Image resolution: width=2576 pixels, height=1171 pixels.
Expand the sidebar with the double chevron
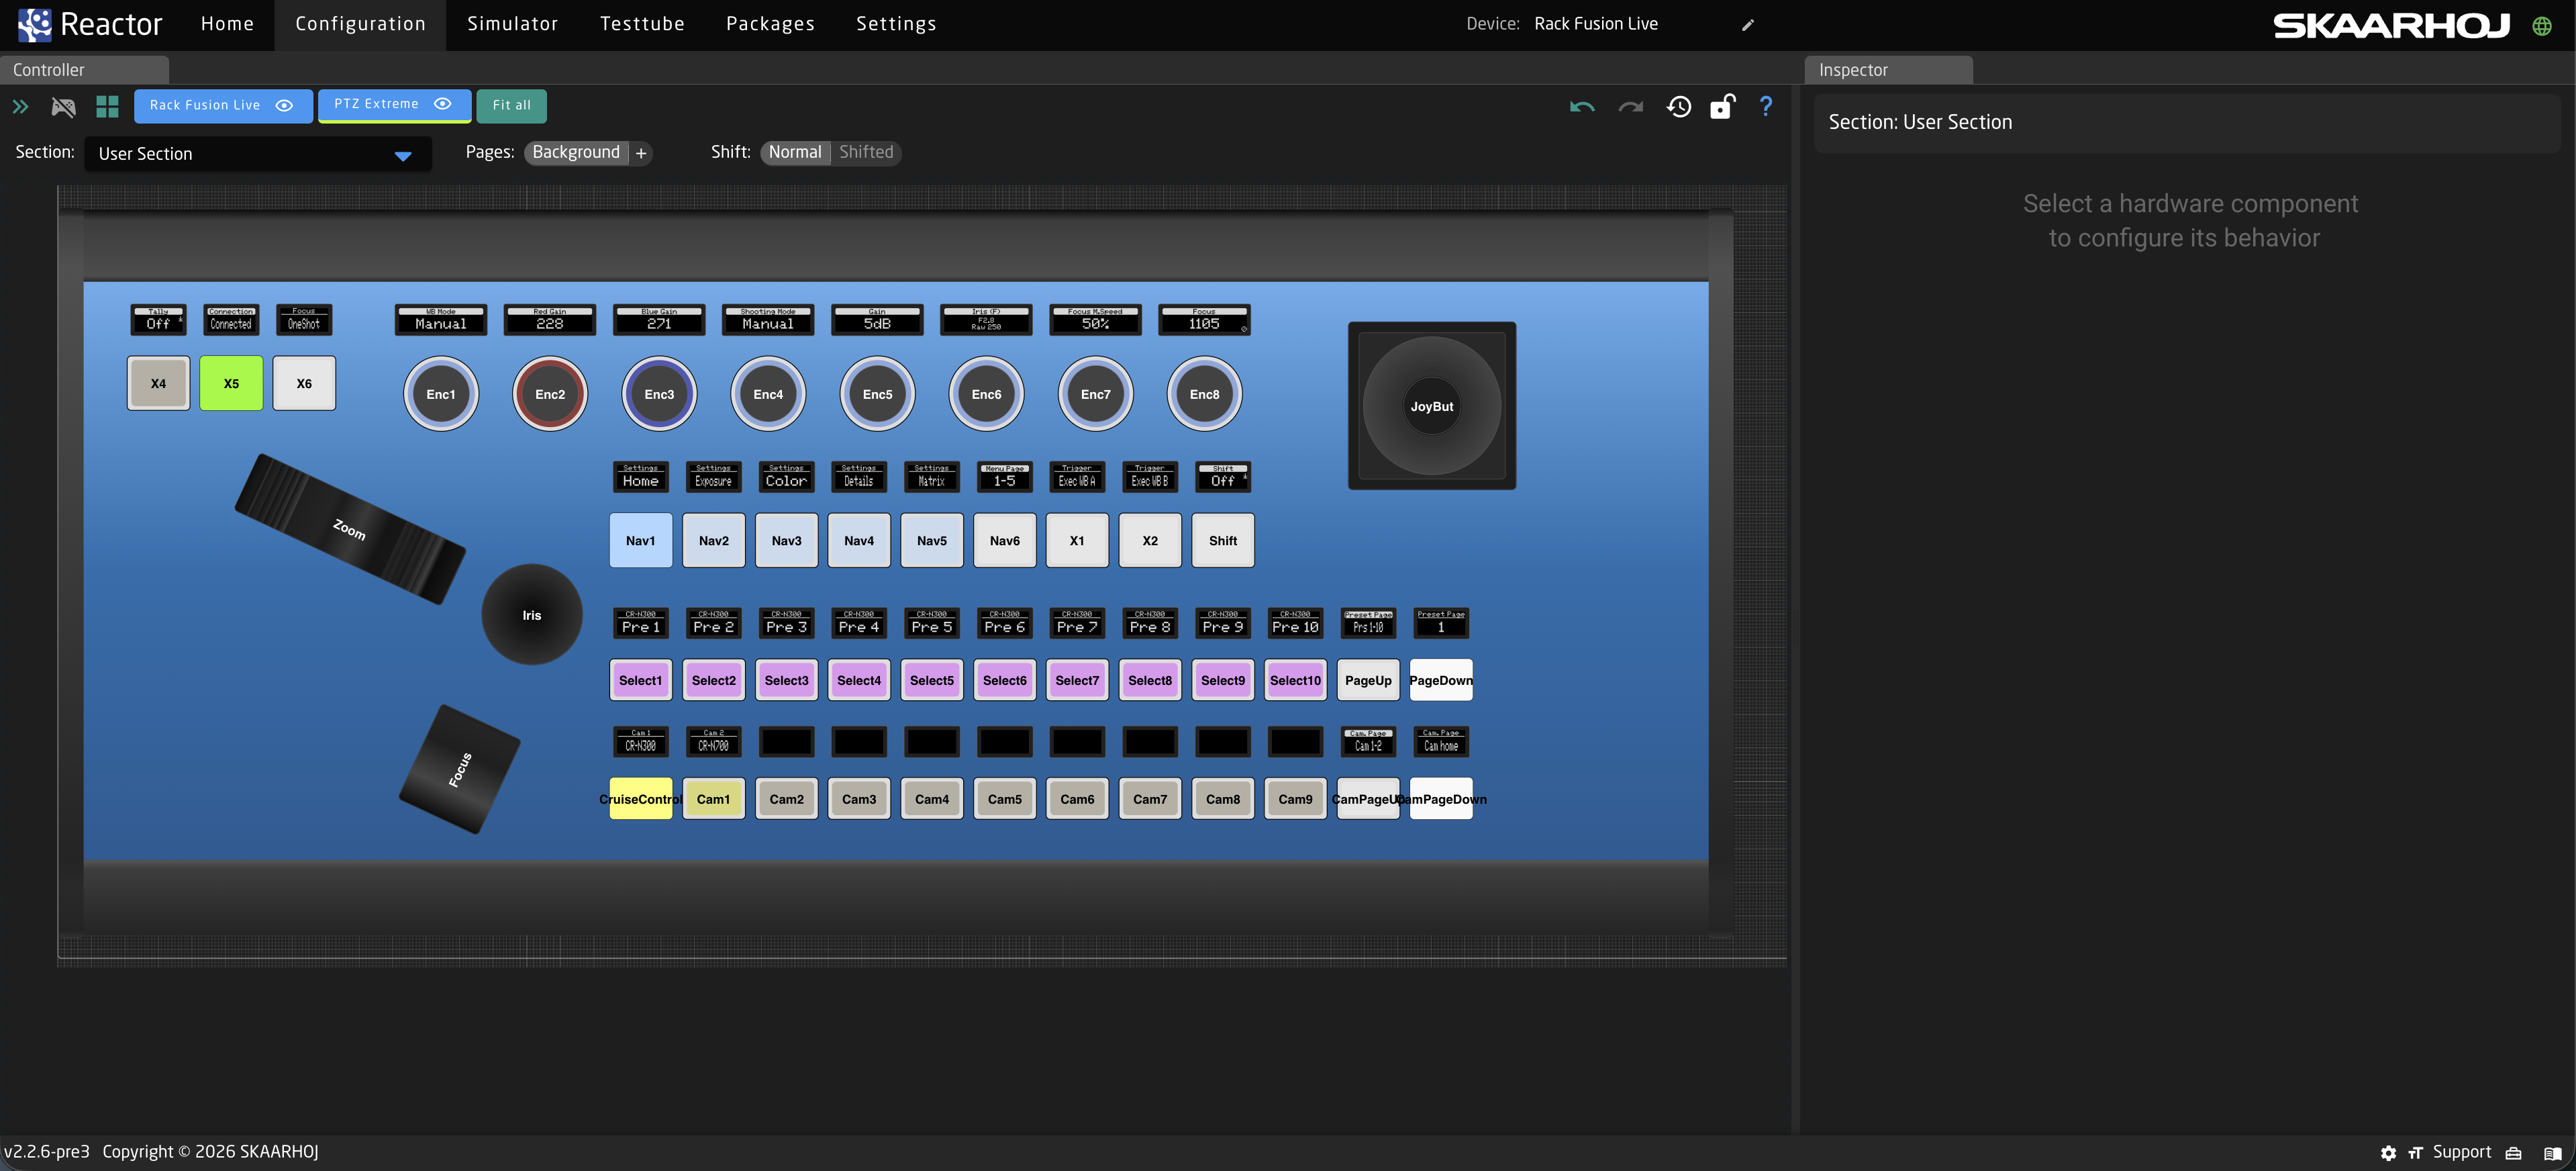point(20,106)
